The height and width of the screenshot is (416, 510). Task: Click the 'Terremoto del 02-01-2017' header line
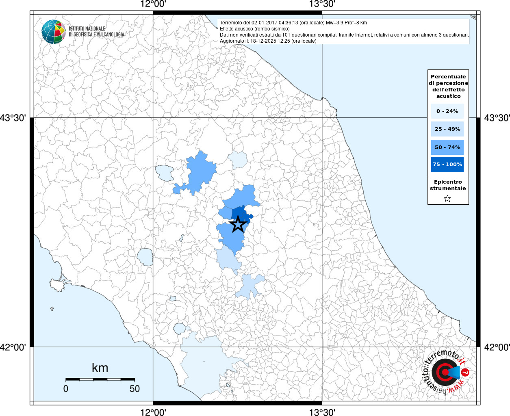click(x=293, y=23)
